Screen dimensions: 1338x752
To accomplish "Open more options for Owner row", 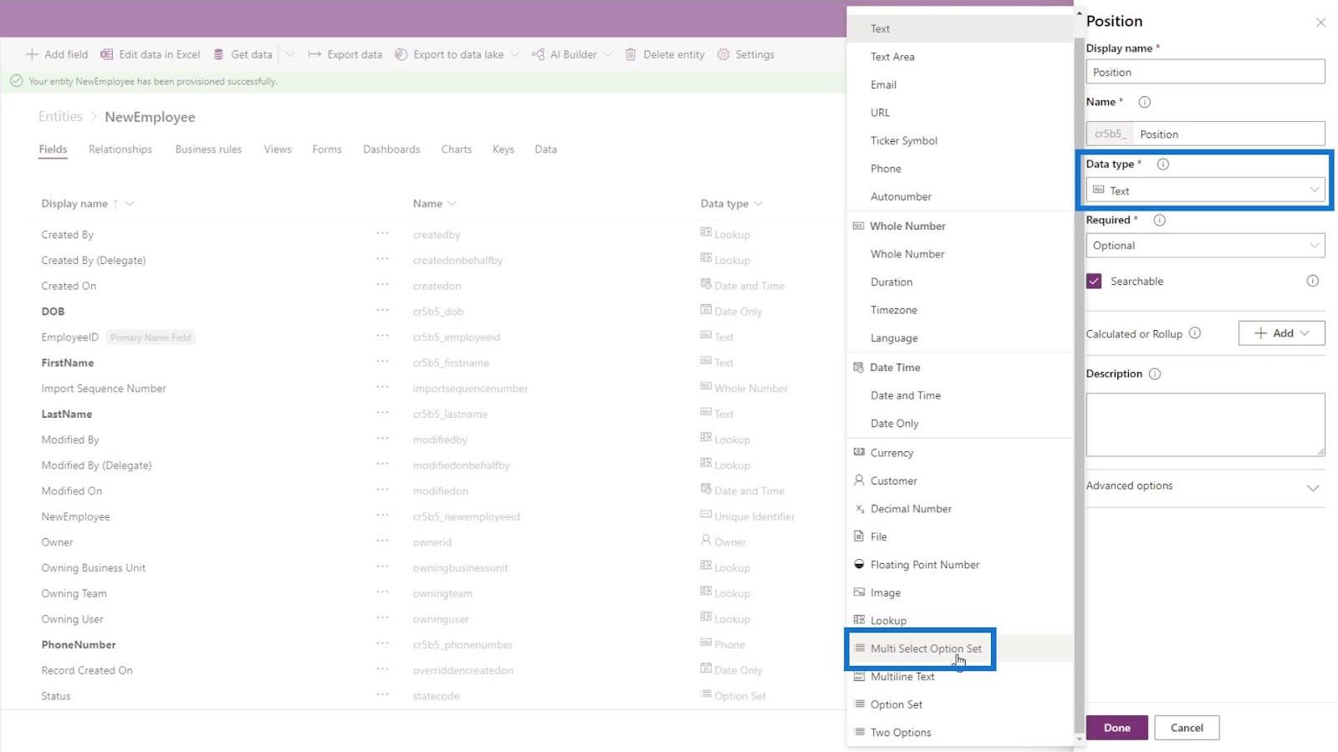I will pos(382,541).
